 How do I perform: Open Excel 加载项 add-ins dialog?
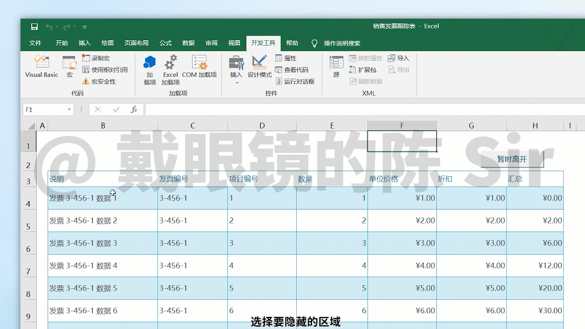171,69
